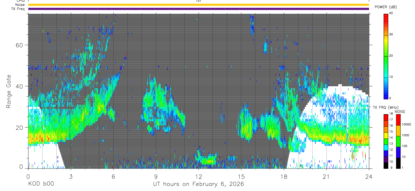This screenshot has width=415, height=191.
Task: Click the yellow 14–15 MHz TX FRQ swatch
Action: pyautogui.click(x=386, y=135)
